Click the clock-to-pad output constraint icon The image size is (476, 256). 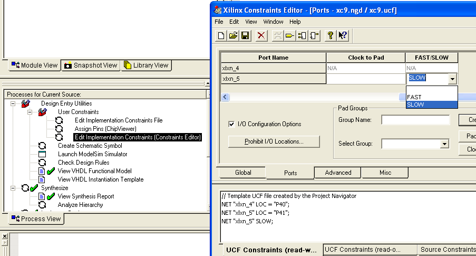coord(314,35)
